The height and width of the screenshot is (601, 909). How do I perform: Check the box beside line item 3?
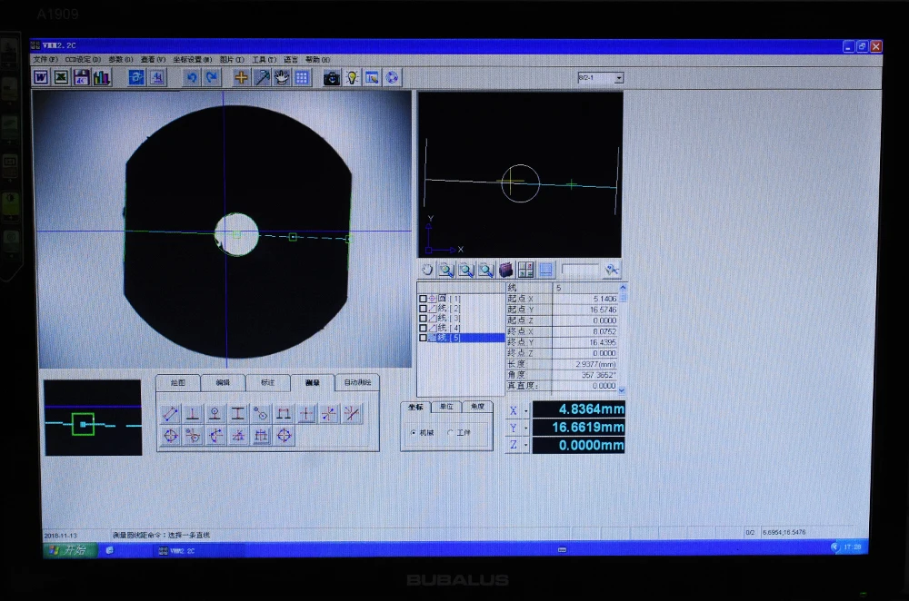click(424, 319)
